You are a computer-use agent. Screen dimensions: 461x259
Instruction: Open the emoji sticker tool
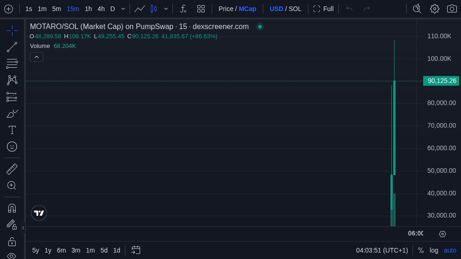12,147
